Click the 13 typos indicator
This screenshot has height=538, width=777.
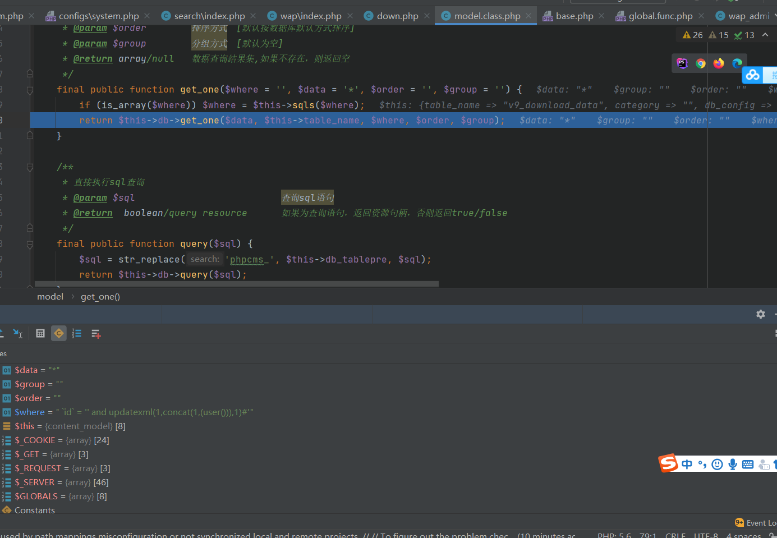click(x=744, y=35)
